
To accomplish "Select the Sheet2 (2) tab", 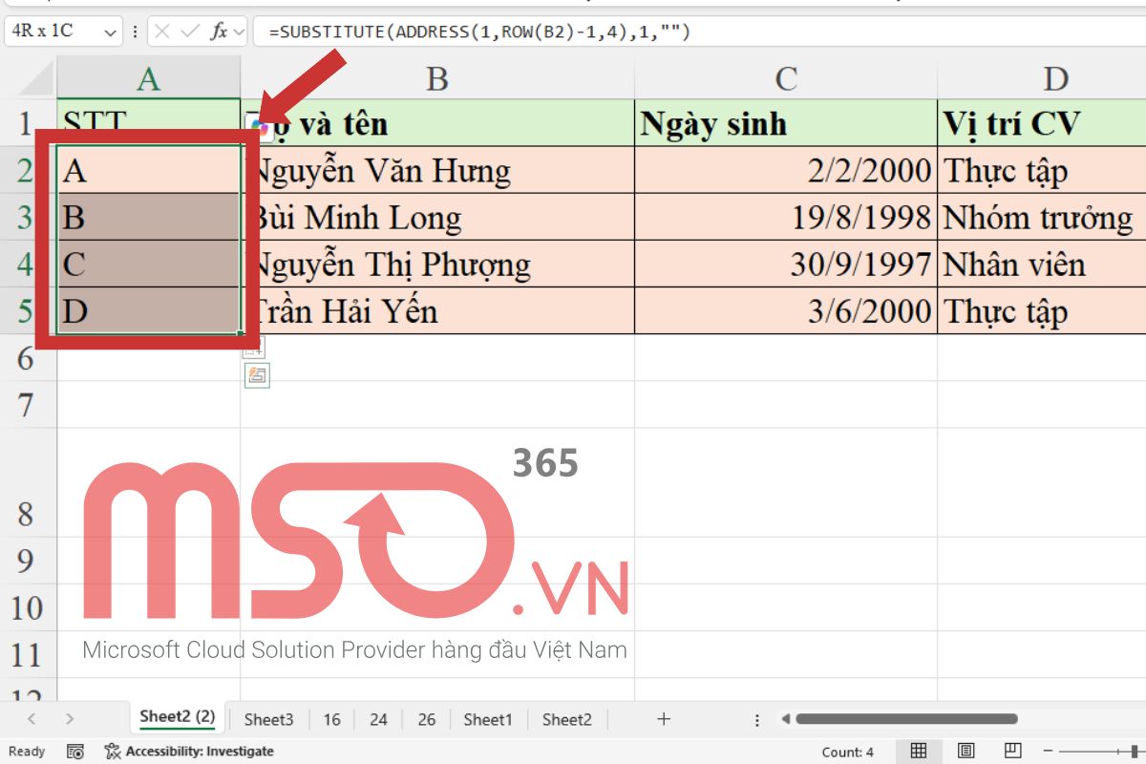I will [x=178, y=717].
